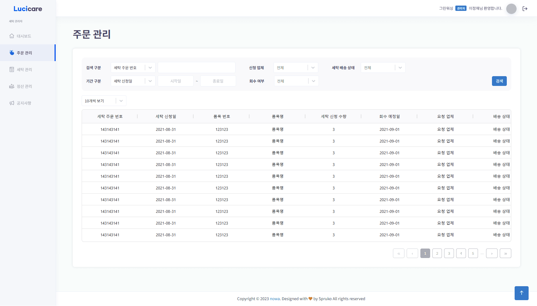Select the 주문 관리 sidebar menu item
This screenshot has width=537, height=306.
point(24,53)
